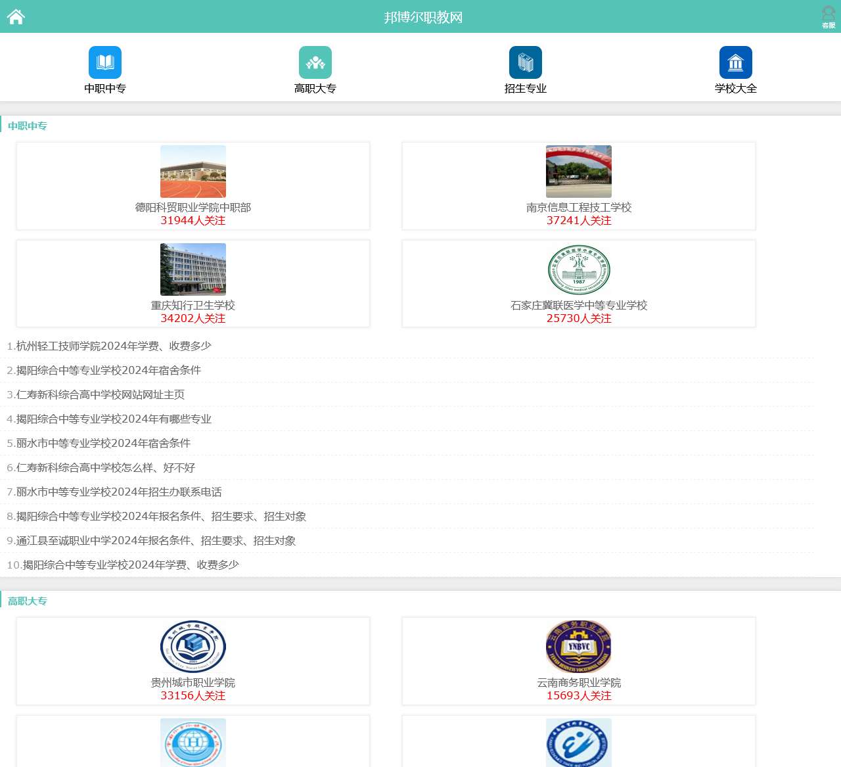Open 通江县至诚职业中学2024年报名条件 article
Viewport: 841px width, 767px height.
[151, 541]
